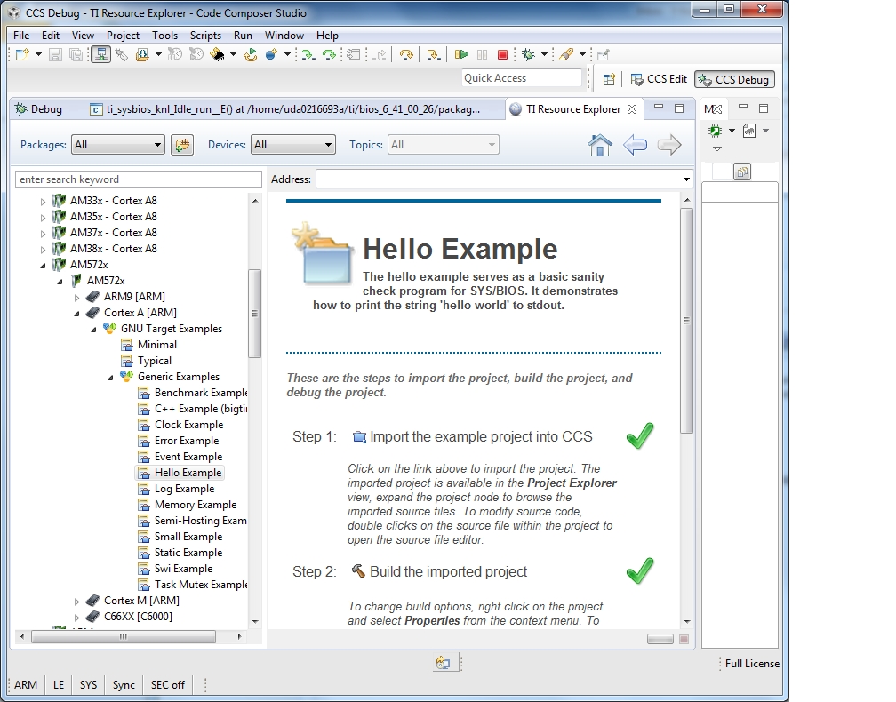The width and height of the screenshot is (896, 702).
Task: Toggle the SEC off status control
Action: [167, 684]
